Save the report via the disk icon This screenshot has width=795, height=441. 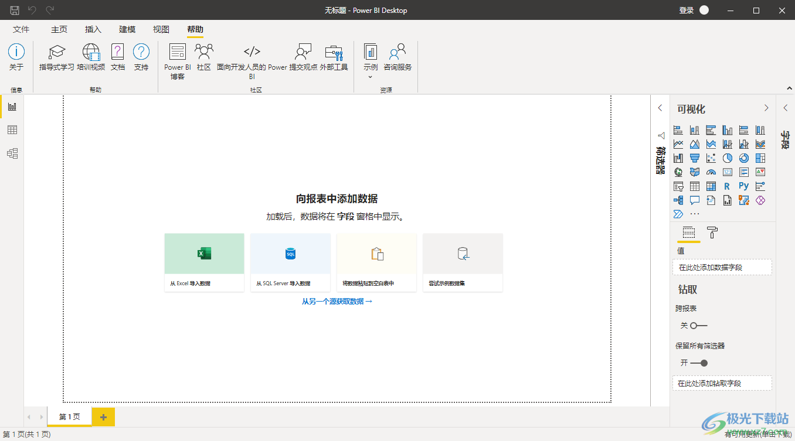point(15,10)
